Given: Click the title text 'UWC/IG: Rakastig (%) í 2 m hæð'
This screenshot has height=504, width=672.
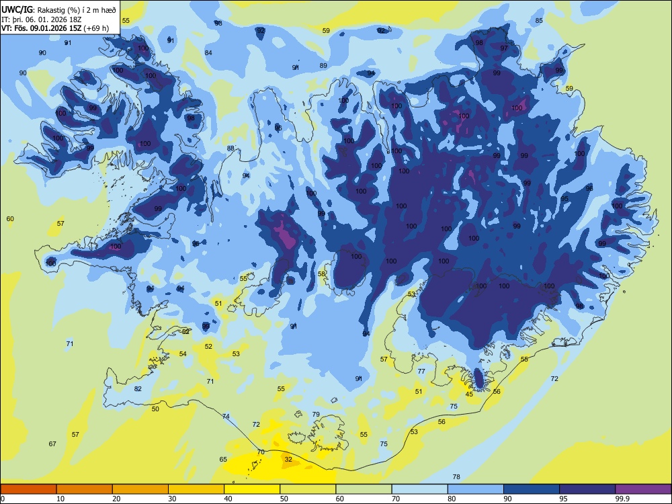Looking at the screenshot, I should pos(58,10).
